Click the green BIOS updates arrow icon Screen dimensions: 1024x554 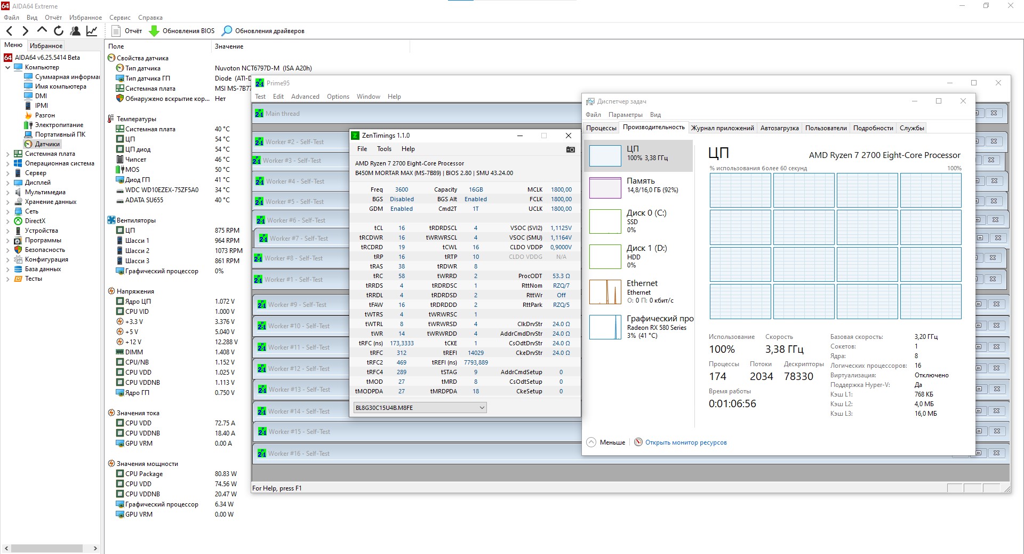coord(154,31)
